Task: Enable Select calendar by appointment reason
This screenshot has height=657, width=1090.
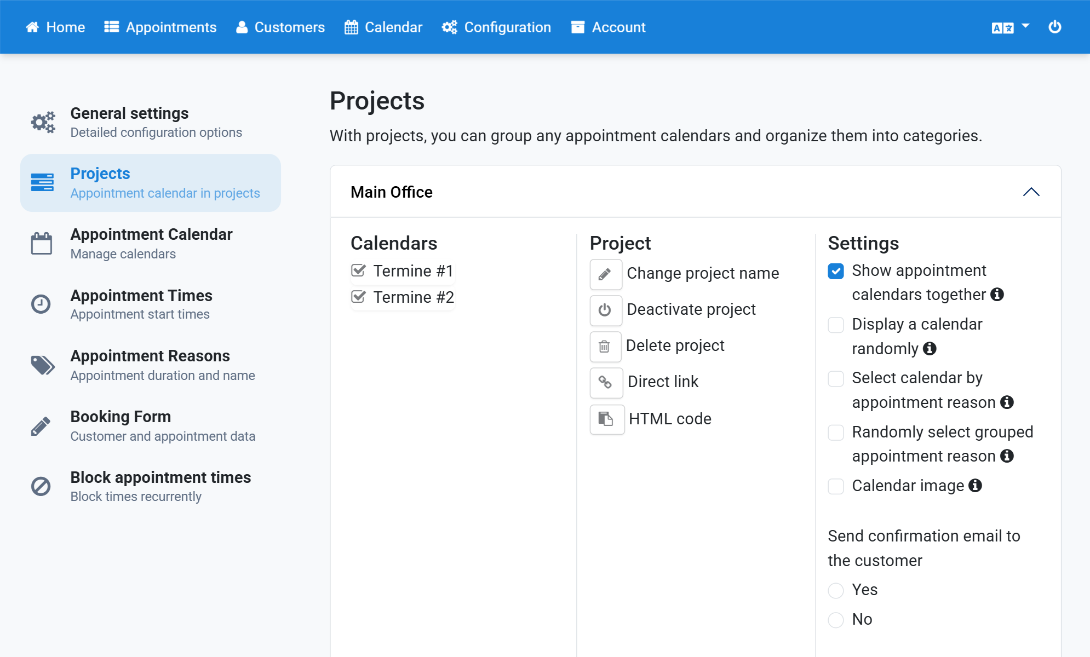Action: (836, 378)
